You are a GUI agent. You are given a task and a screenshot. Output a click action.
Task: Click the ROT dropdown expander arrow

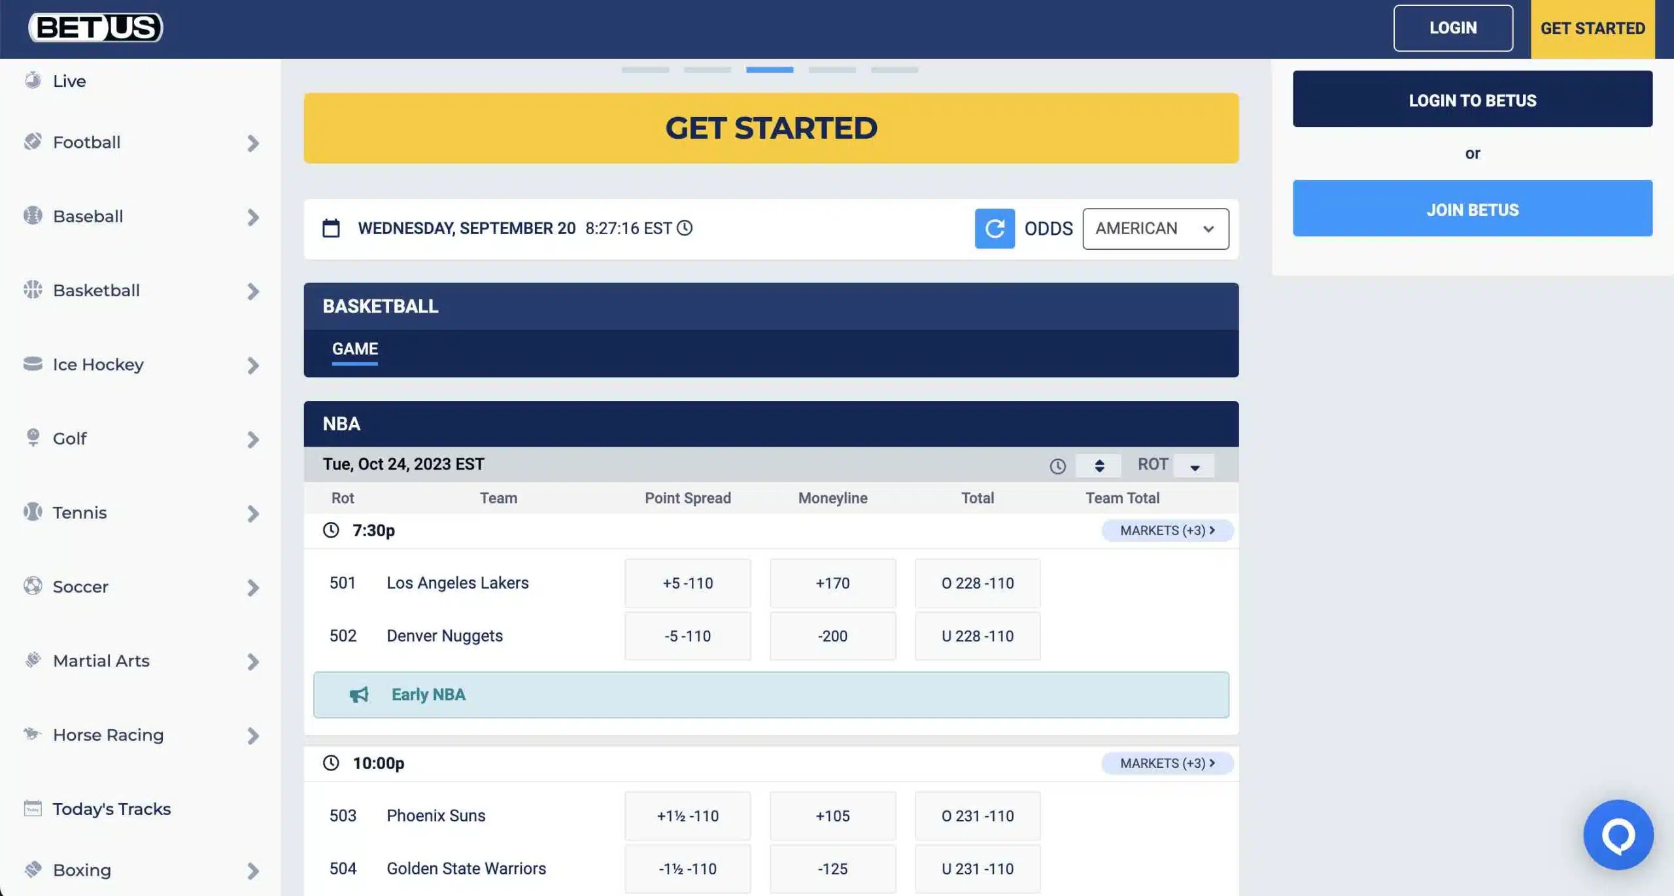click(x=1193, y=464)
